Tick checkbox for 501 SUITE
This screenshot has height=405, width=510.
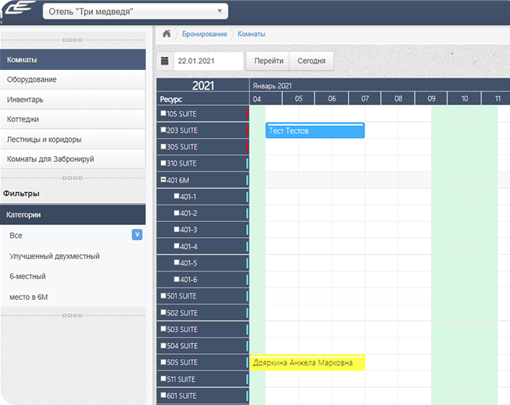coord(163,295)
